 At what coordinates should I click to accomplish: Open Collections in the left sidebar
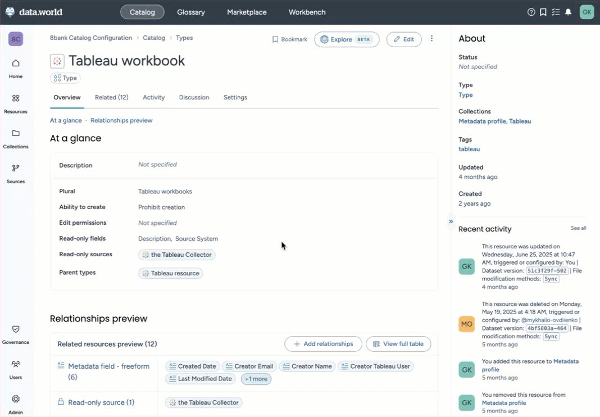(x=16, y=138)
